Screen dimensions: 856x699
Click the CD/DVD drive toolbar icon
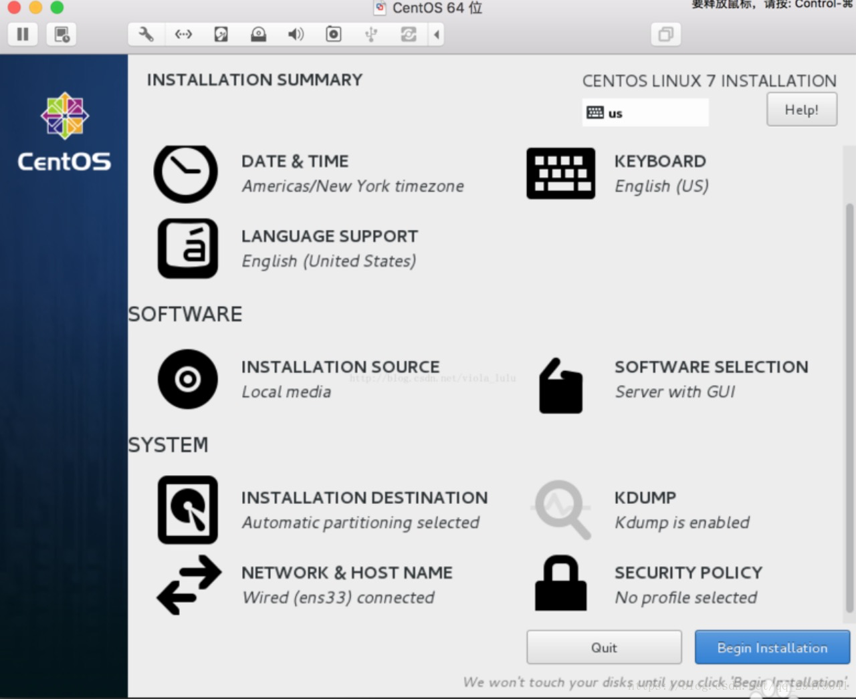258,34
